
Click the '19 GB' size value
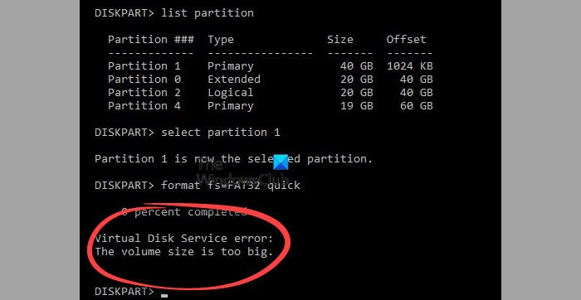[356, 106]
